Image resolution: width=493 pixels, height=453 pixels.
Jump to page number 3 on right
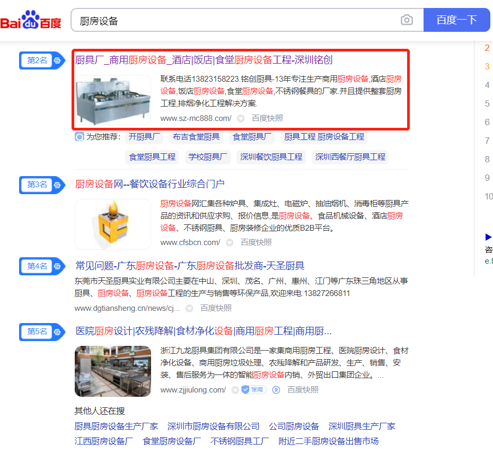coord(487,67)
